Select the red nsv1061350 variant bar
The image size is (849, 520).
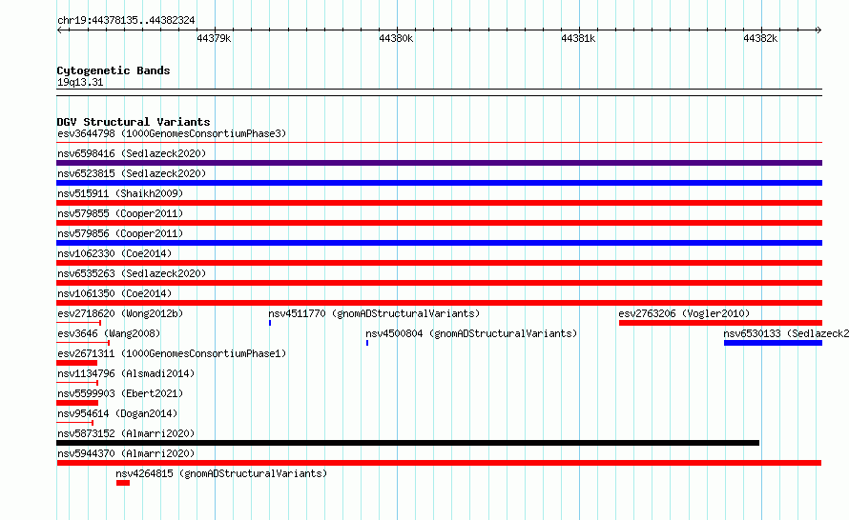(x=439, y=303)
